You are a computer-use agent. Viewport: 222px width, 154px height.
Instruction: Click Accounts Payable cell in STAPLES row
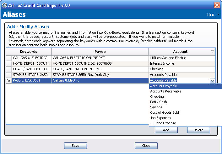(x=182, y=75)
